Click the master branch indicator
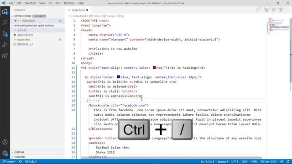The width and height of the screenshot is (292, 164). [x=9, y=162]
